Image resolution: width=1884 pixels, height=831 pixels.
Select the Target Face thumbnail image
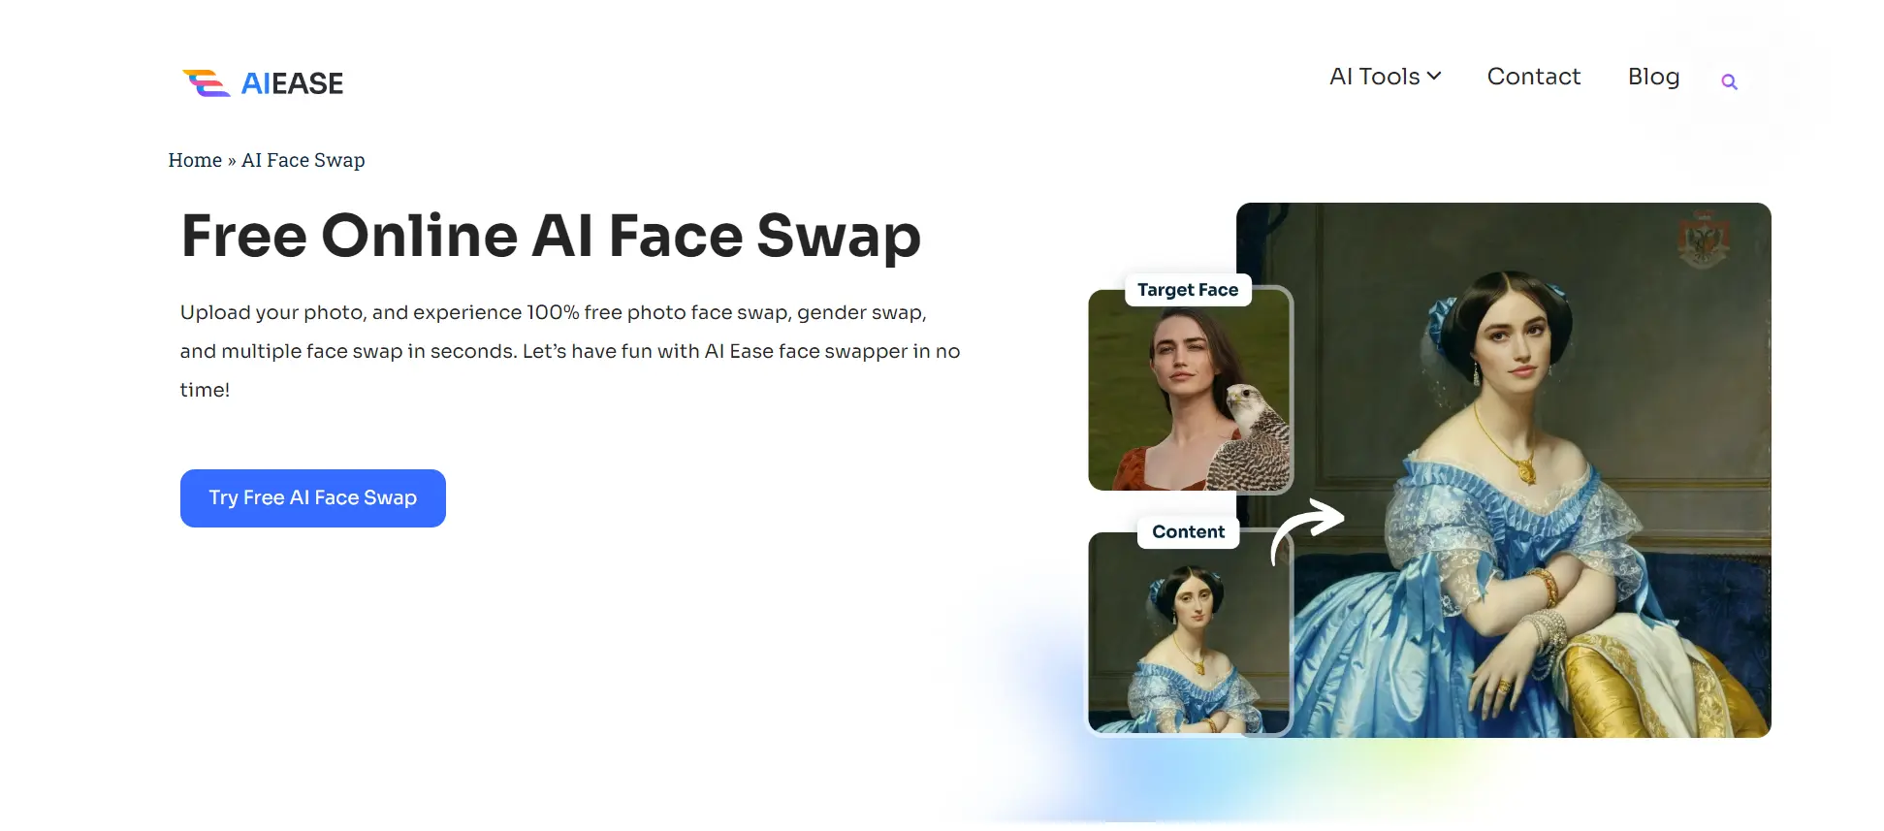(x=1190, y=391)
